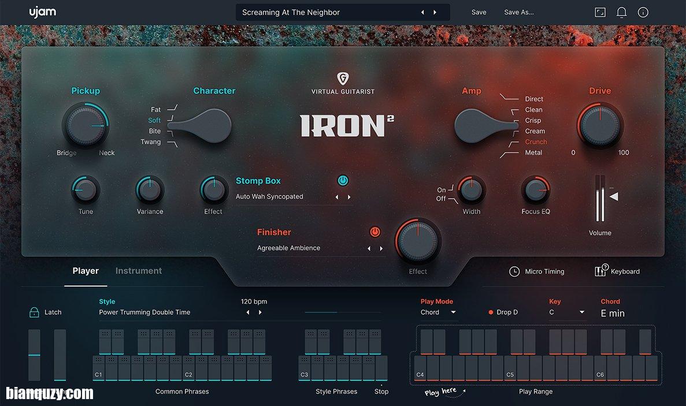Viewport: 686px width, 406px height.
Task: Select next Style arrow
Action: pos(260,312)
